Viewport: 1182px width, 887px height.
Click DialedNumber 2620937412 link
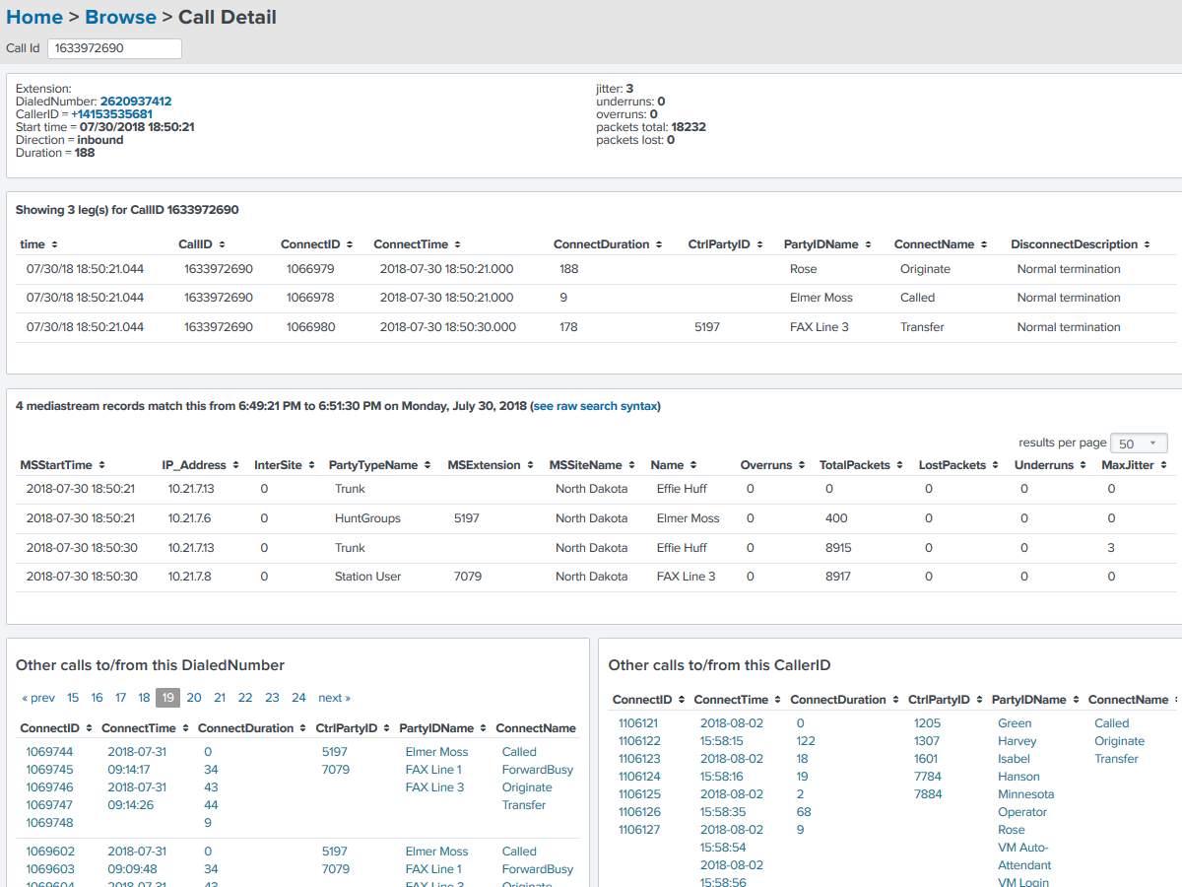(x=134, y=102)
